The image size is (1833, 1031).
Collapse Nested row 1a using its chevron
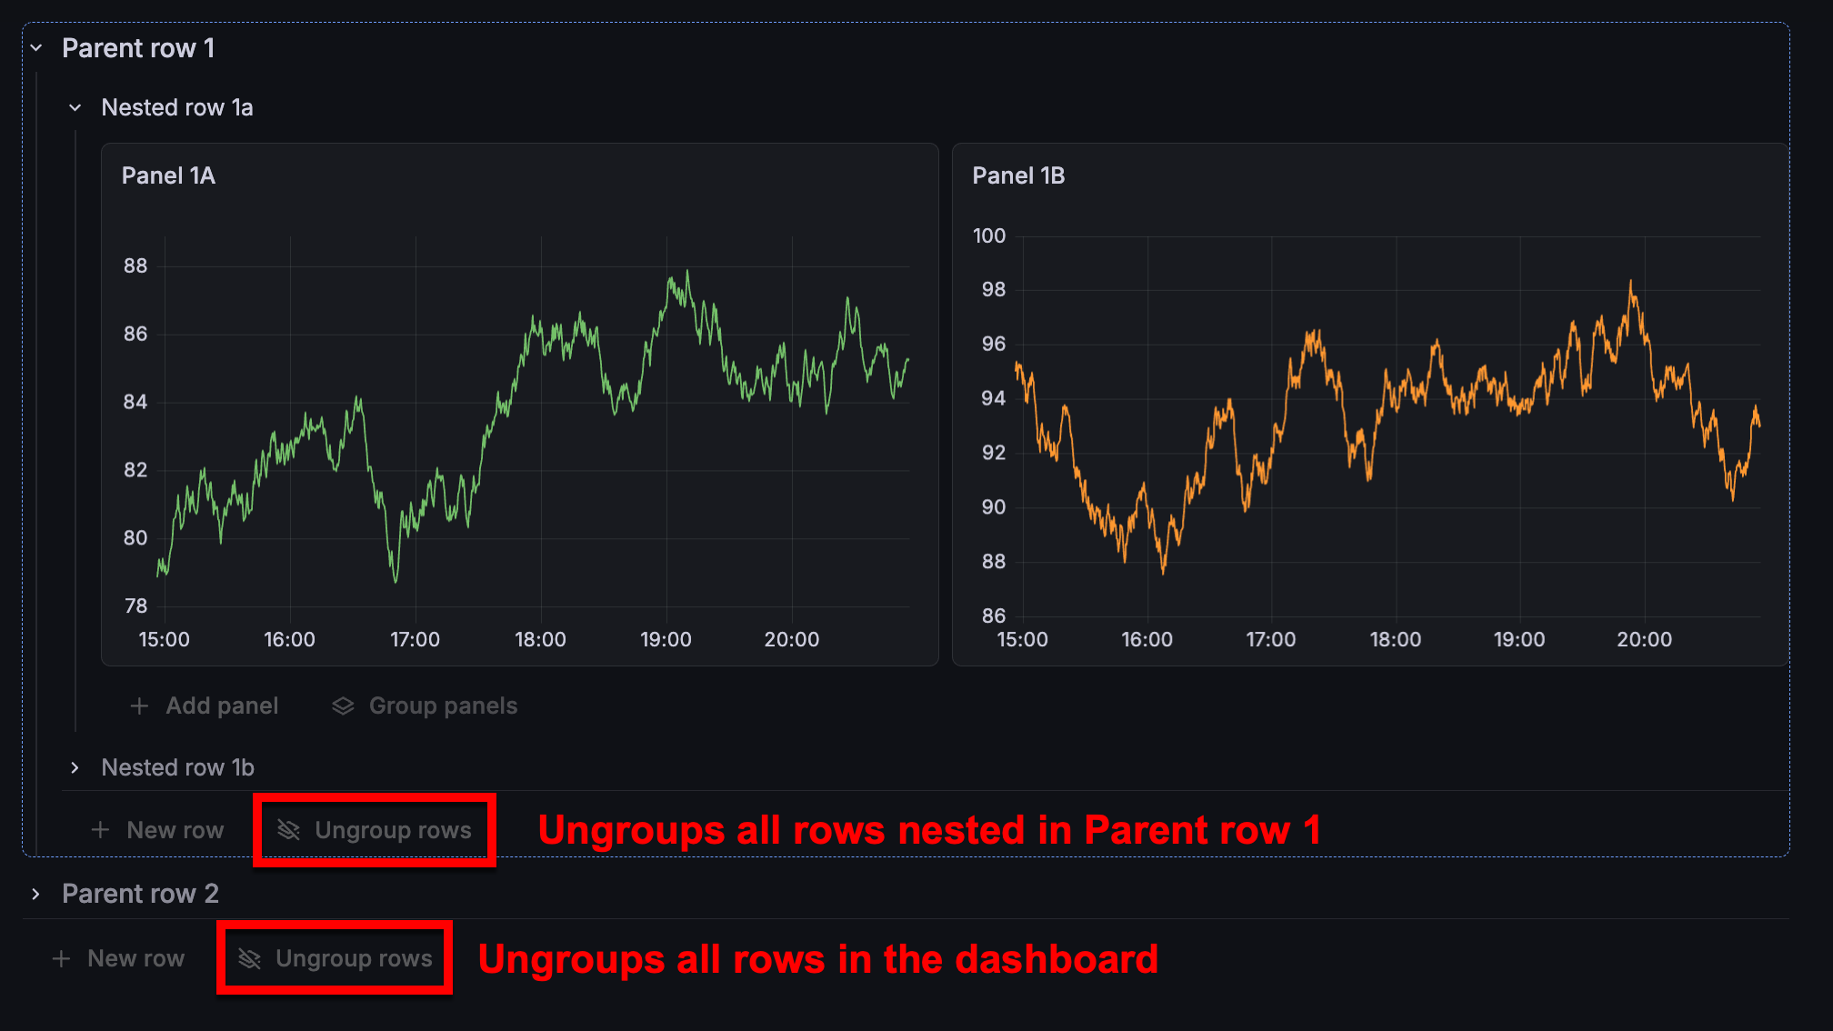coord(75,107)
